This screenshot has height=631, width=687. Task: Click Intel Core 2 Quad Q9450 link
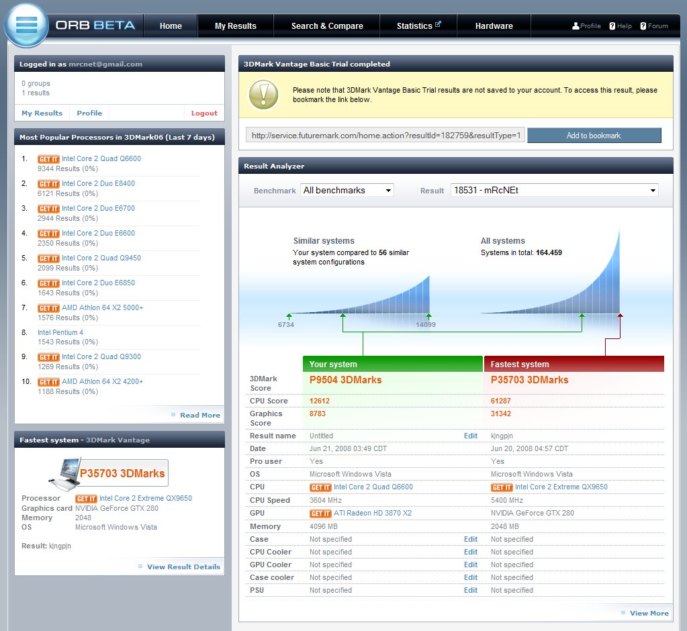(x=101, y=258)
